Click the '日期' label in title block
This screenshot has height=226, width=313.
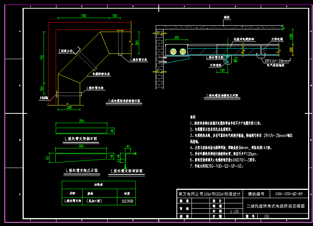[x=217, y=216]
